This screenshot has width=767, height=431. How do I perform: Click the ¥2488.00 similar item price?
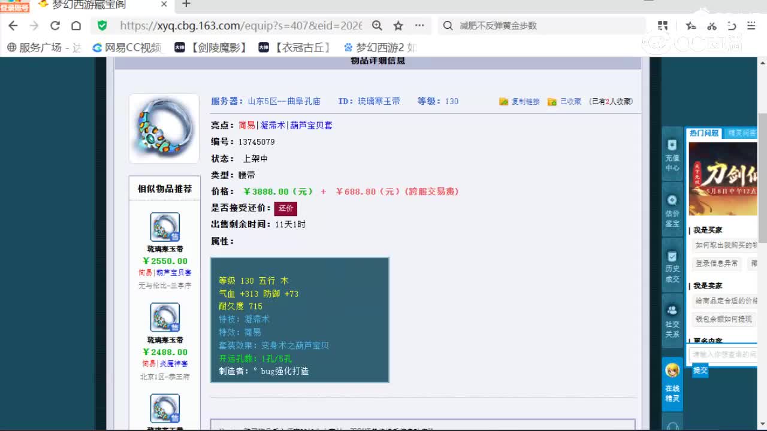pyautogui.click(x=165, y=352)
